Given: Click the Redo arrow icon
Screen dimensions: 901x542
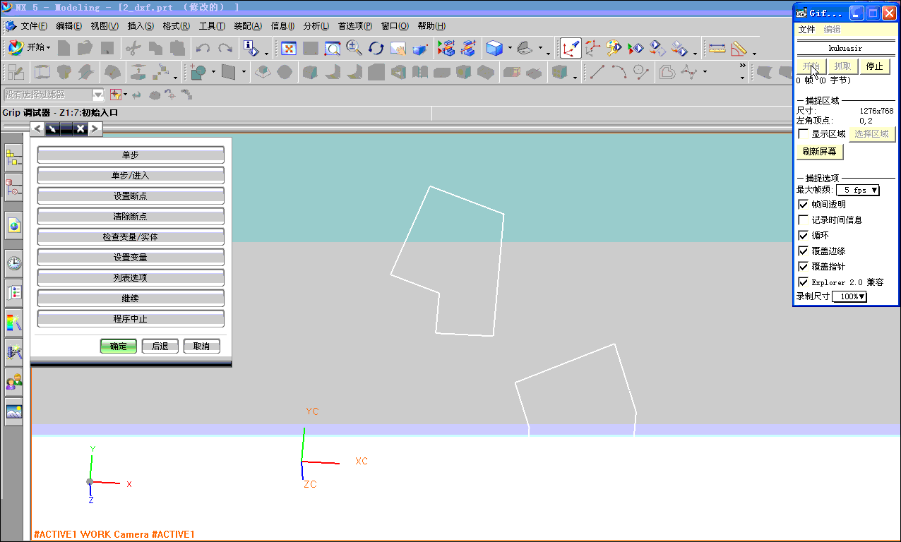Looking at the screenshot, I should 225,49.
